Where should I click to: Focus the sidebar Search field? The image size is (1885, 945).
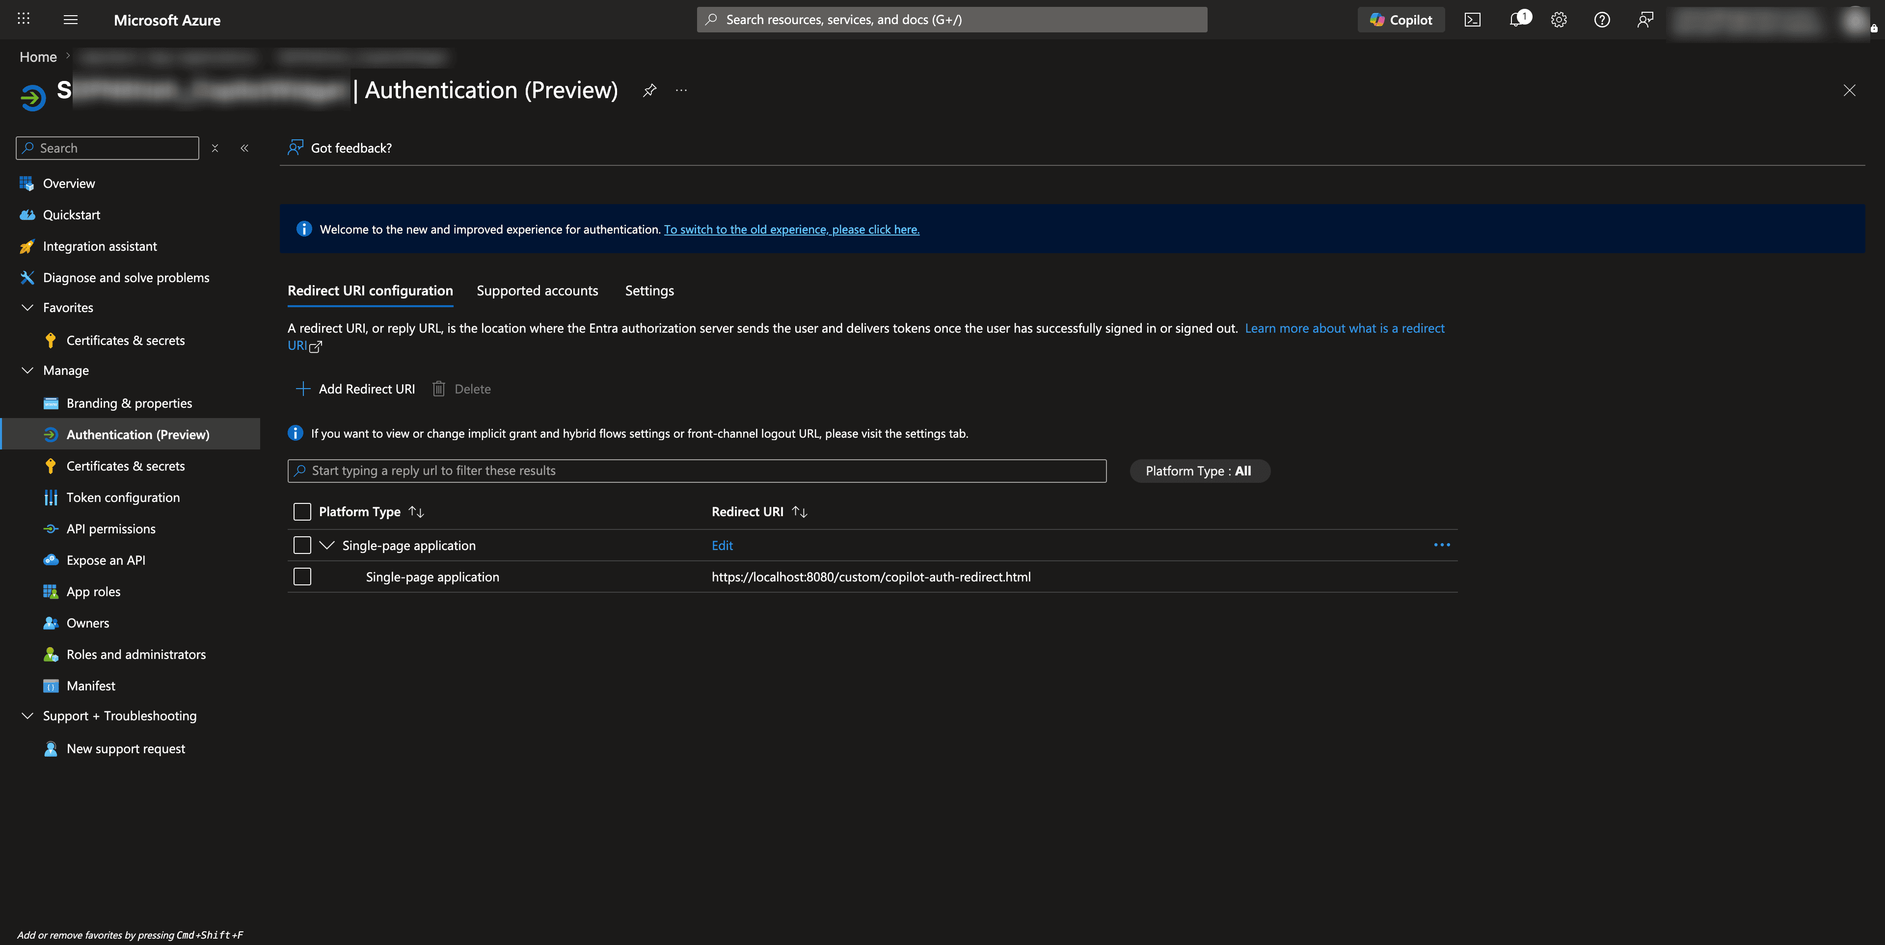coord(108,148)
